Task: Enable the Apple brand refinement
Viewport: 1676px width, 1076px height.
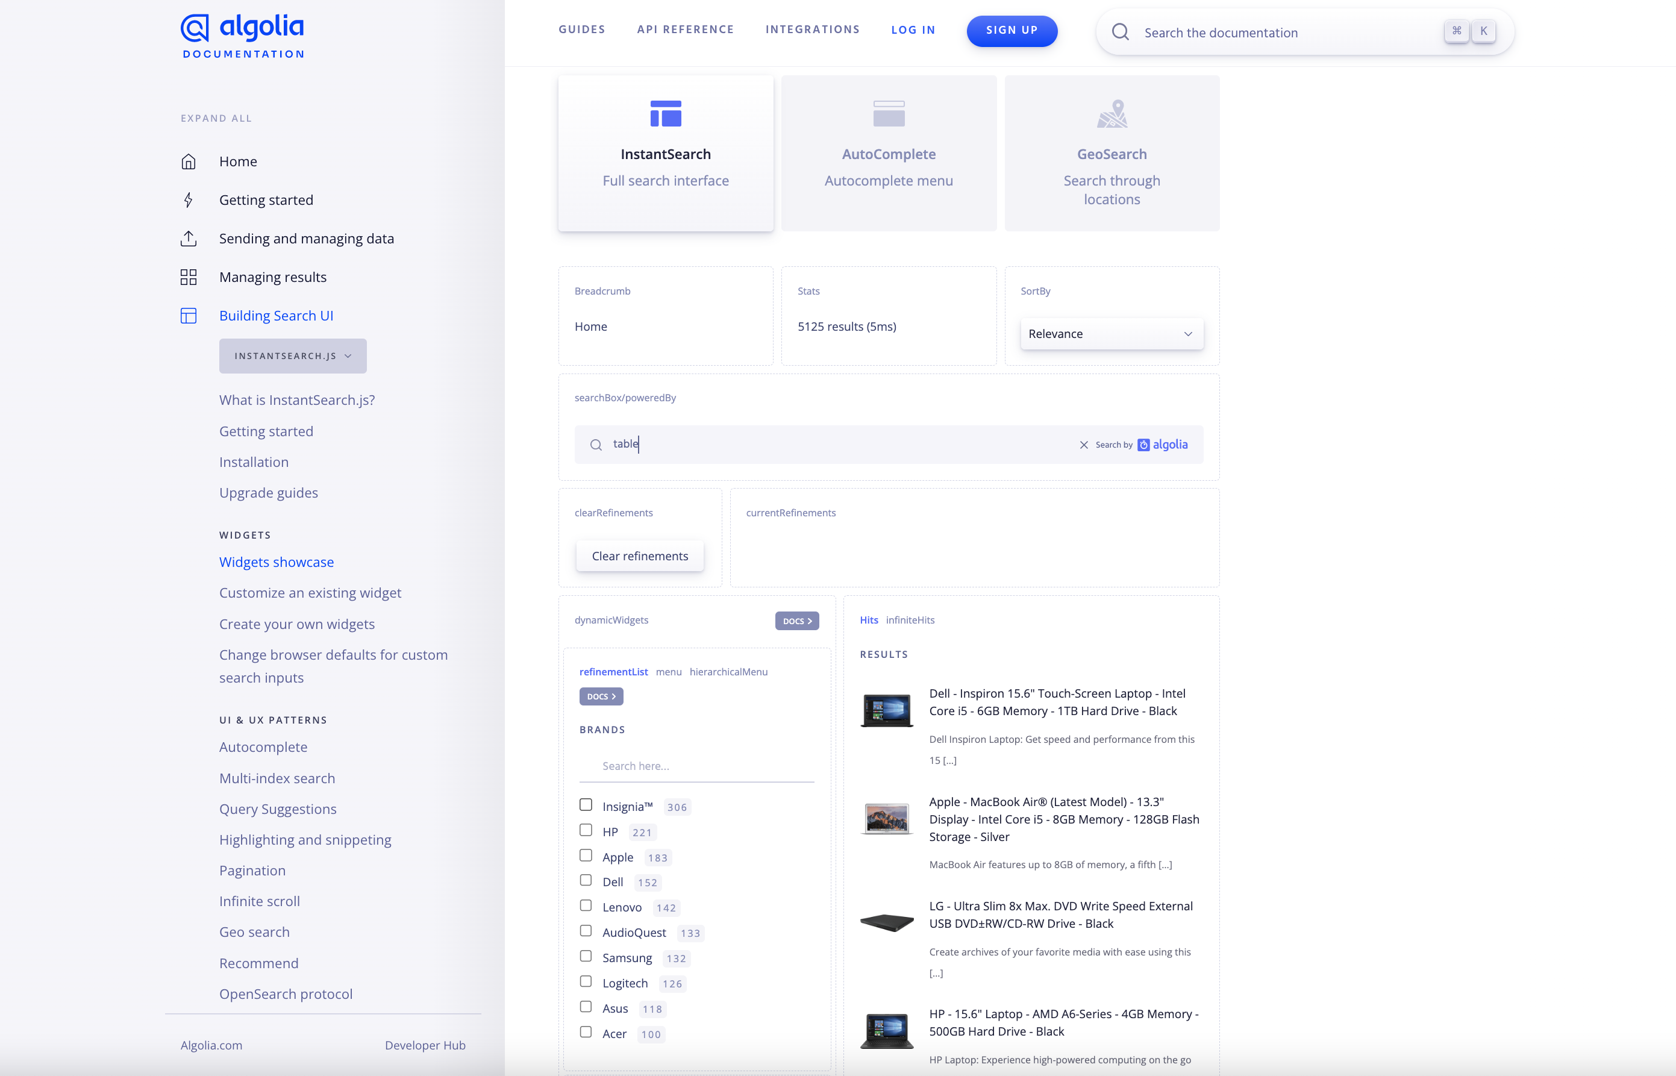Action: (x=586, y=855)
